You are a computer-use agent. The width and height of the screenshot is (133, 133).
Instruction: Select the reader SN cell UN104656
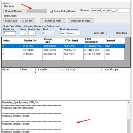coord(32,50)
